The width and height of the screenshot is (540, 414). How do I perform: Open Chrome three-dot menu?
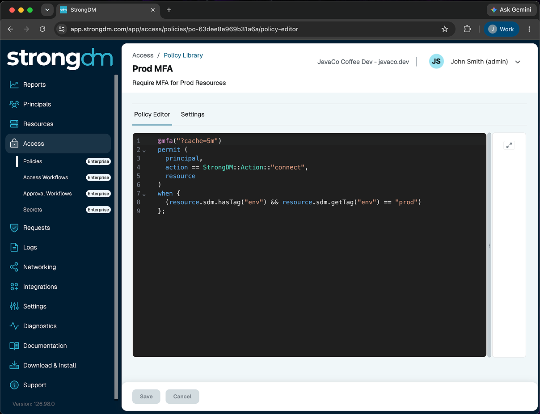529,29
